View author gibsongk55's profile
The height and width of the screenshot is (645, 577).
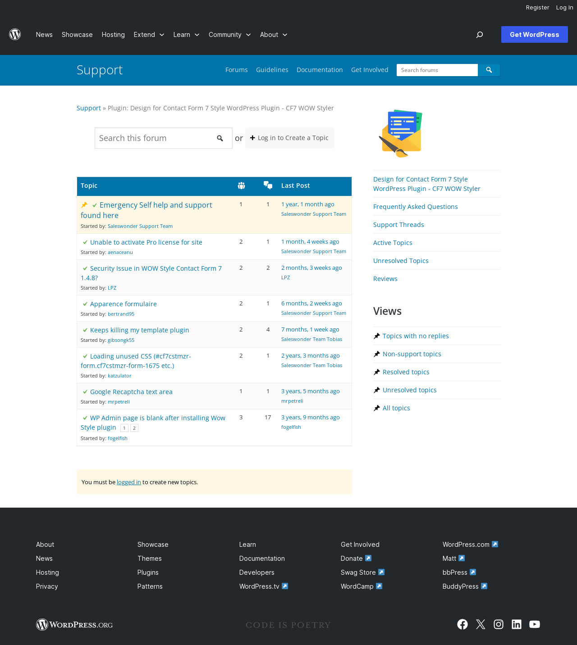click(121, 340)
